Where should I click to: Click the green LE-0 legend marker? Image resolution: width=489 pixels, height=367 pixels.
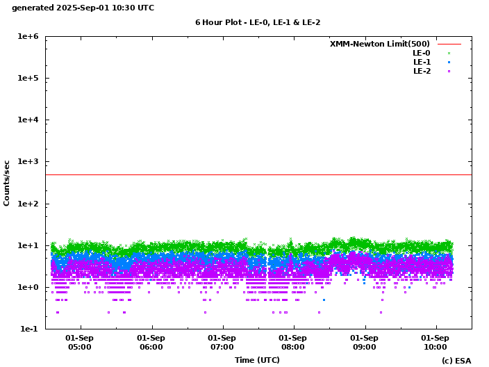click(449, 54)
